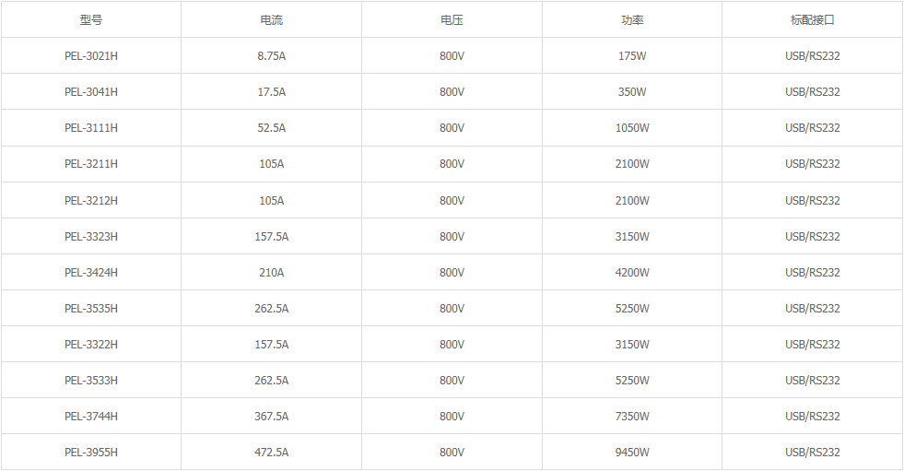Image resolution: width=904 pixels, height=471 pixels.
Task: Click the PEL-3211H model entry
Action: (x=91, y=164)
